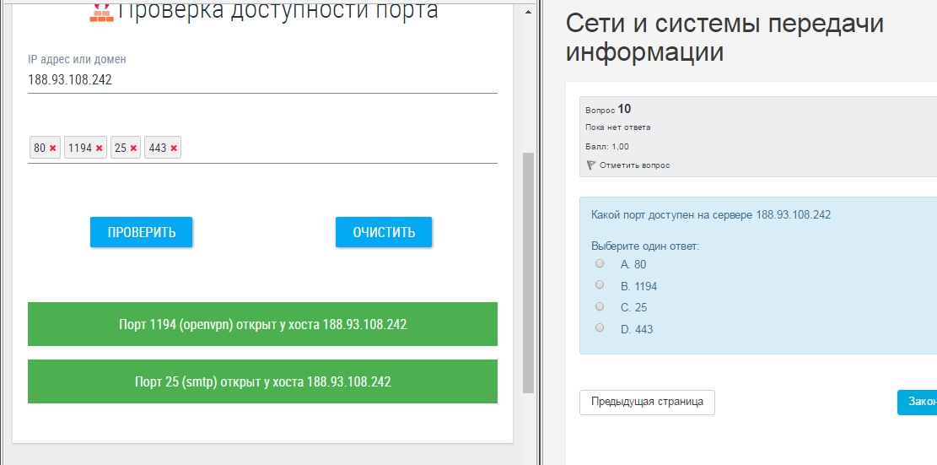Go to Предыдущая страница
Viewport: 937px width, 465px height.
[647, 403]
